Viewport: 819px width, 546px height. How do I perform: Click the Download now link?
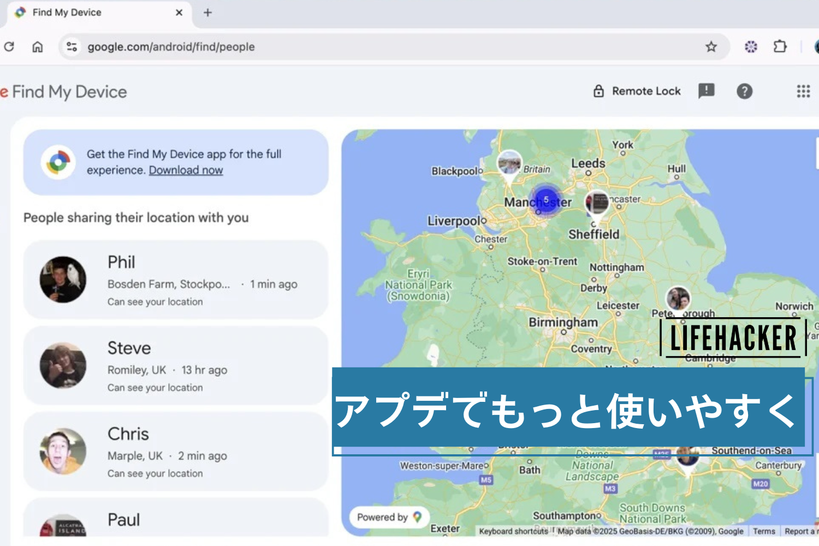click(186, 170)
